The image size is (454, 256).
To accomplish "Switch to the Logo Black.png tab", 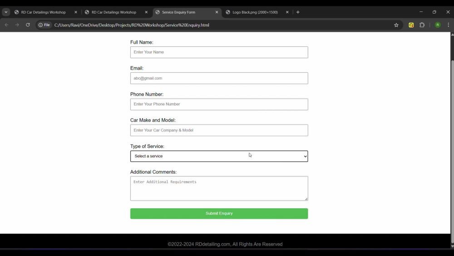I will pos(255,12).
